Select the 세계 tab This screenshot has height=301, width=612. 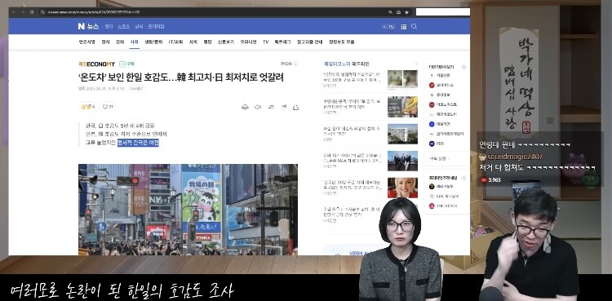click(x=193, y=42)
